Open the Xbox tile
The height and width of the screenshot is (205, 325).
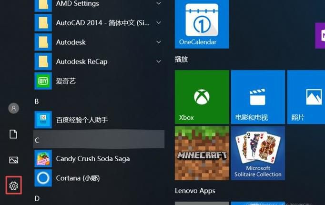(x=202, y=97)
